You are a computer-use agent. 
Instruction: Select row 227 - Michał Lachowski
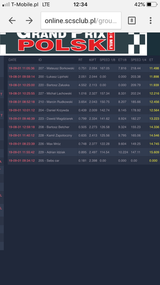(x=84, y=93)
